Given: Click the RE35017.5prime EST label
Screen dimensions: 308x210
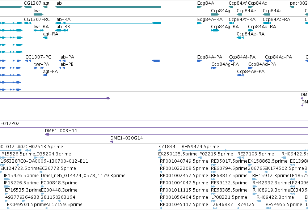Looking at the screenshot, I should 229,161.
